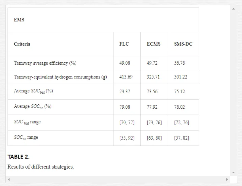Click the horizontal scrollbar right arrow
This screenshot has height=186, width=242.
227,179
